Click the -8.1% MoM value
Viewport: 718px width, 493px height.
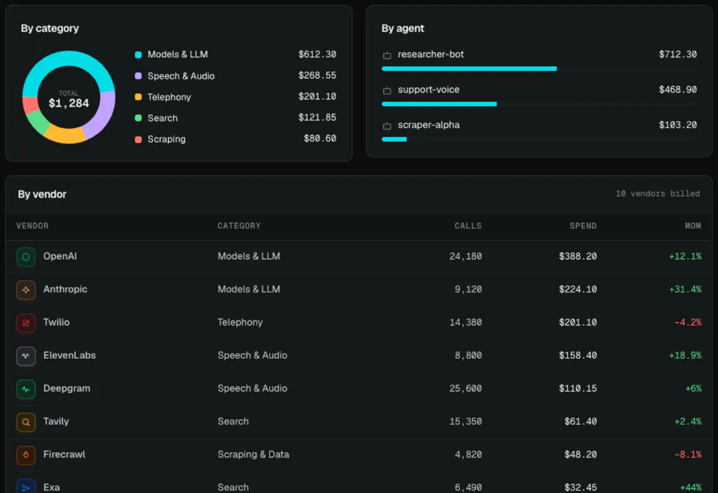[688, 454]
